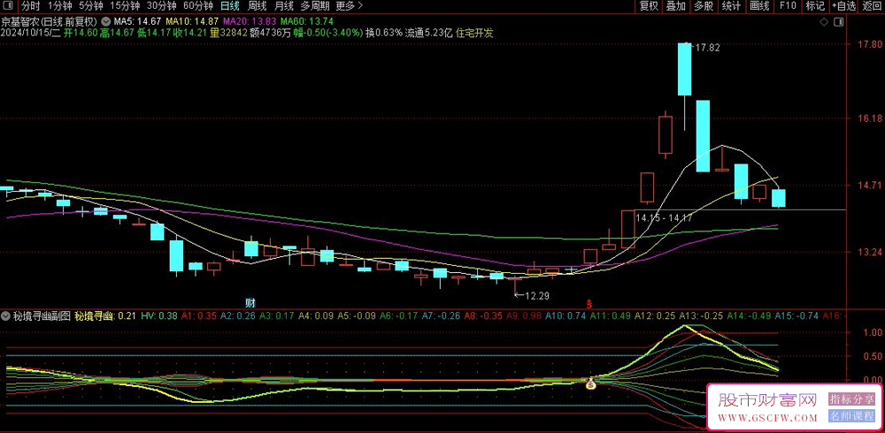Click the money bag signal icon
The image size is (885, 433).
coord(590,385)
